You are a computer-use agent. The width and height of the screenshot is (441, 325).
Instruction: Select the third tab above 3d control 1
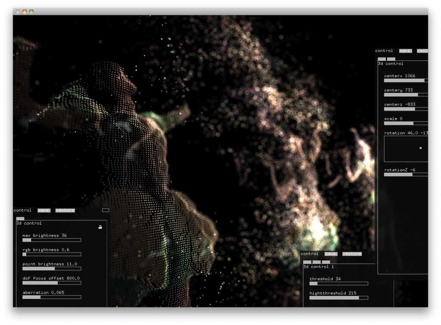(326, 262)
